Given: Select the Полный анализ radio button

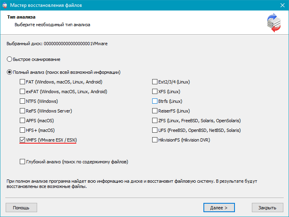Looking at the screenshot, I should [9, 72].
